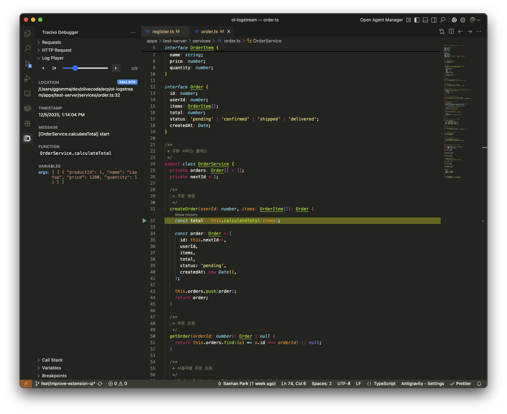Screen dimensions: 507x414
Task: Close the order.ts editor tab
Action: 229,32
